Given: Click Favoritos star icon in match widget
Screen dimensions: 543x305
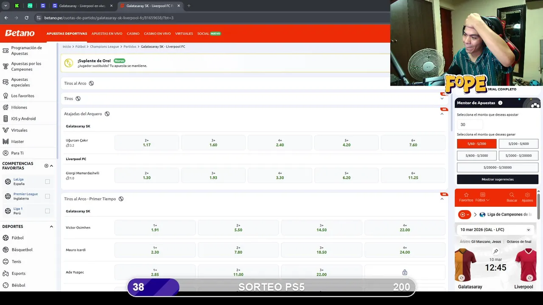Looking at the screenshot, I should tap(466, 195).
